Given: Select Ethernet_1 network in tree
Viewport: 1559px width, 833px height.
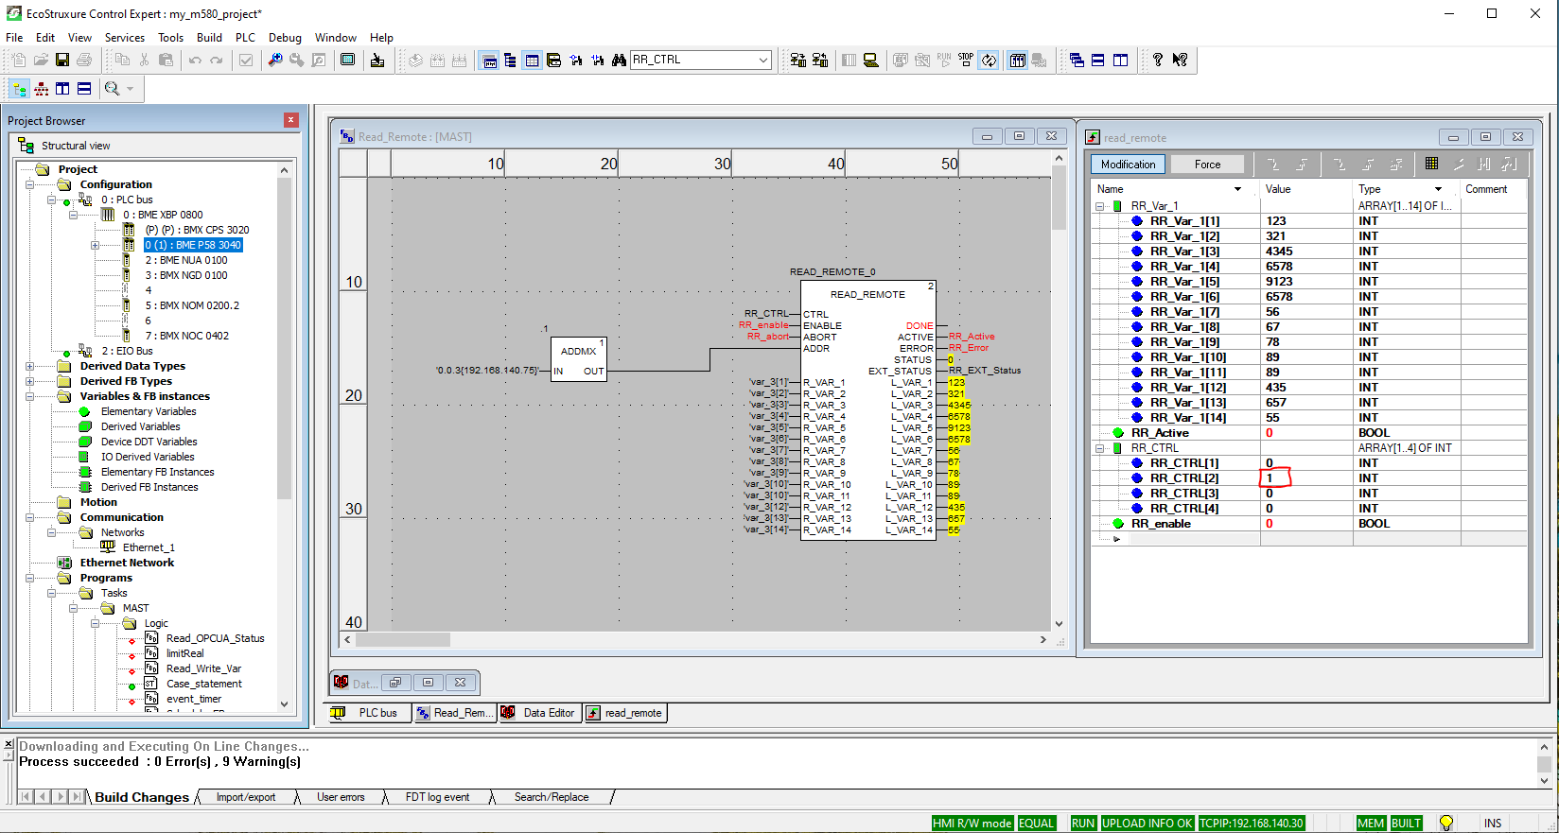Looking at the screenshot, I should click(149, 547).
